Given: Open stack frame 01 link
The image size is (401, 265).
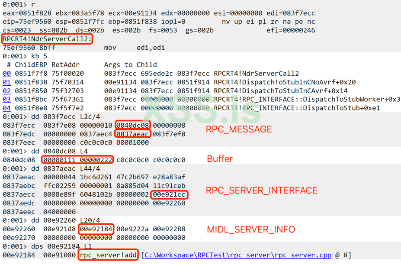Looking at the screenshot, I should click(7, 82).
